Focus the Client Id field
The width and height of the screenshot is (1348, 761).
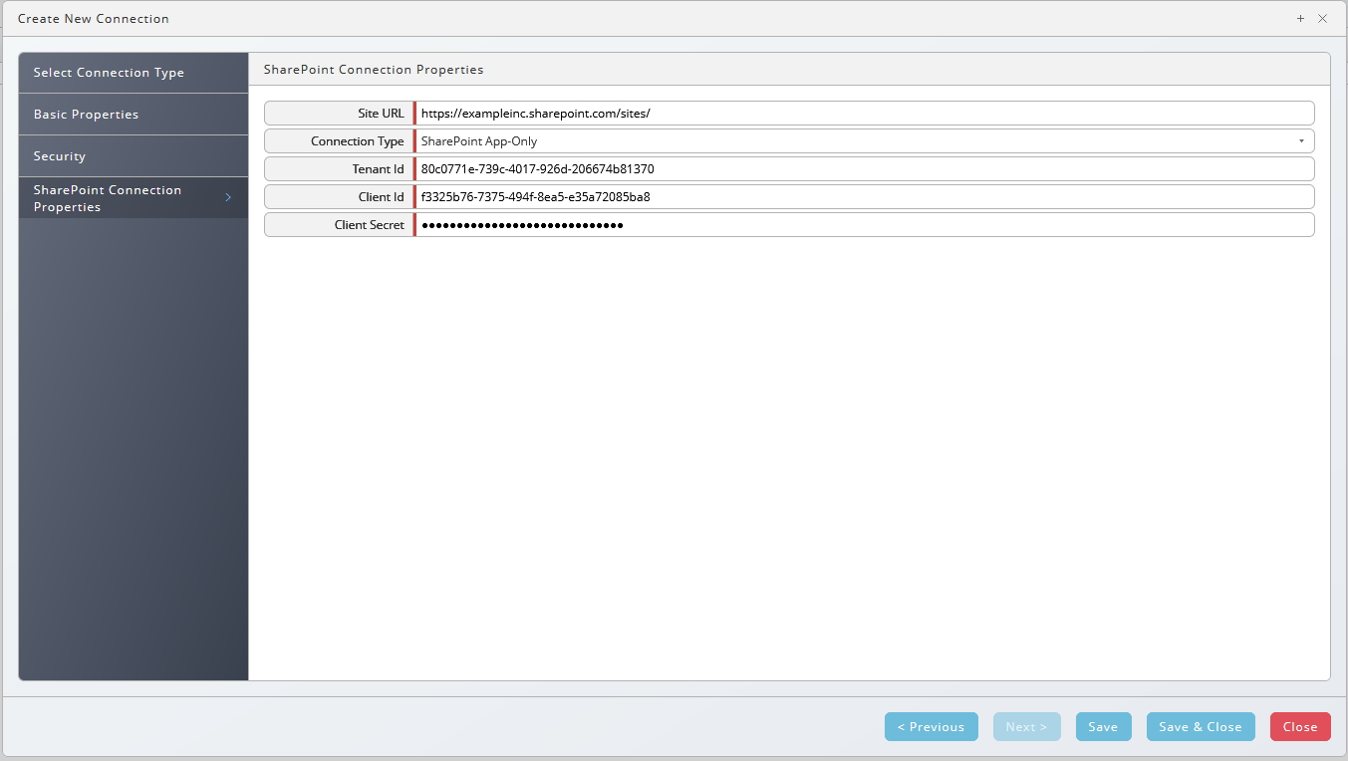pos(864,197)
